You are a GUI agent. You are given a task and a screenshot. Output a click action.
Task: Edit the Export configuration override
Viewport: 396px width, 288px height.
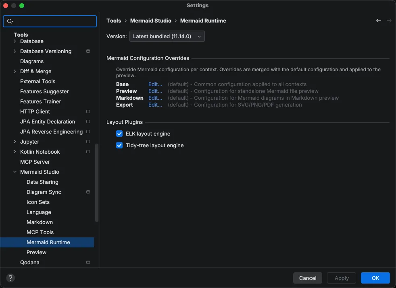[155, 105]
